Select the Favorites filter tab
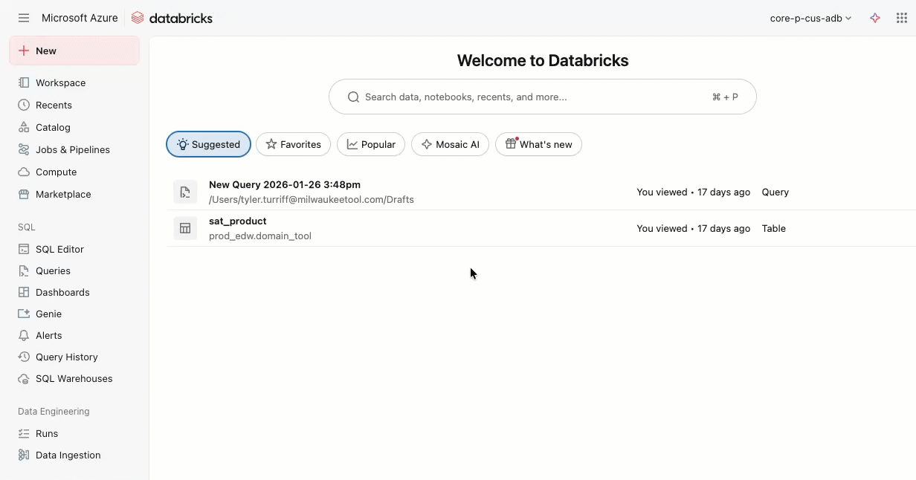 coord(293,144)
